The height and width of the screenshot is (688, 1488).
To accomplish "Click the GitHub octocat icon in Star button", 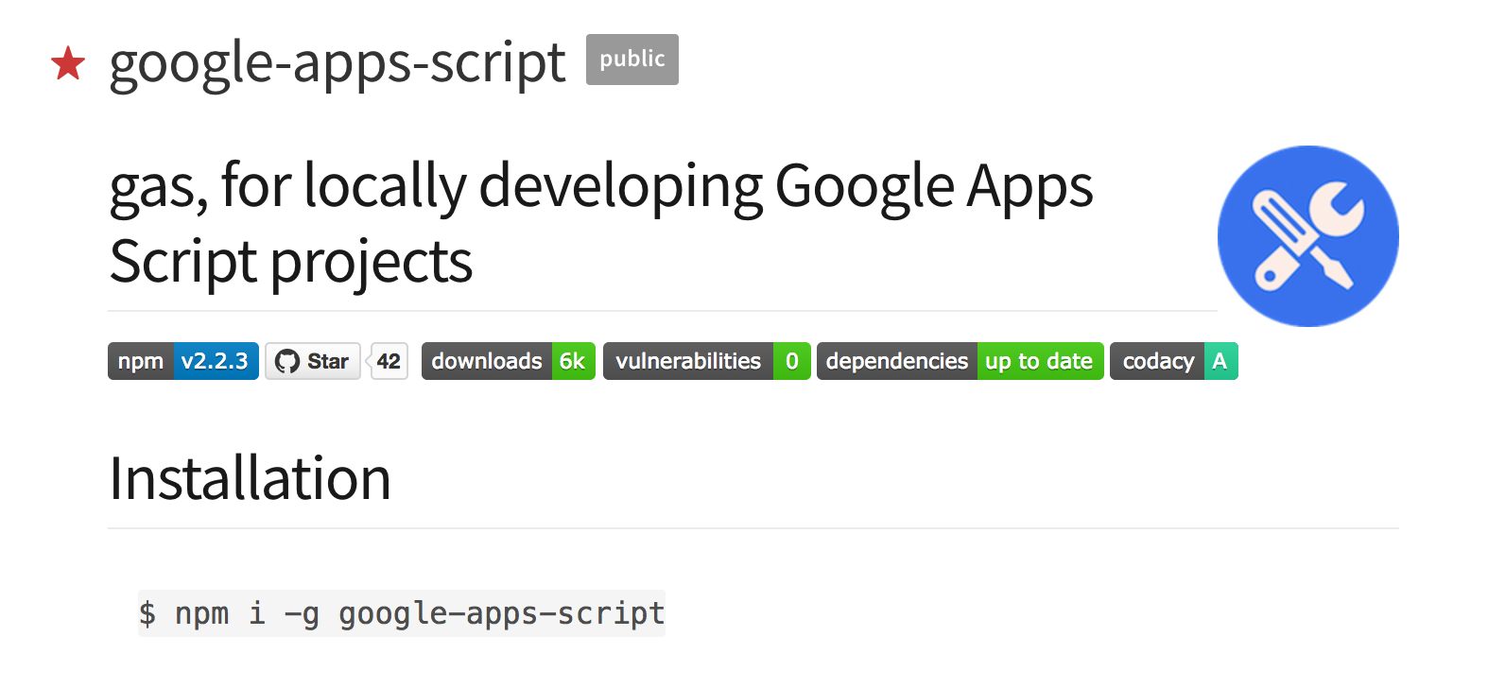I will [x=286, y=361].
